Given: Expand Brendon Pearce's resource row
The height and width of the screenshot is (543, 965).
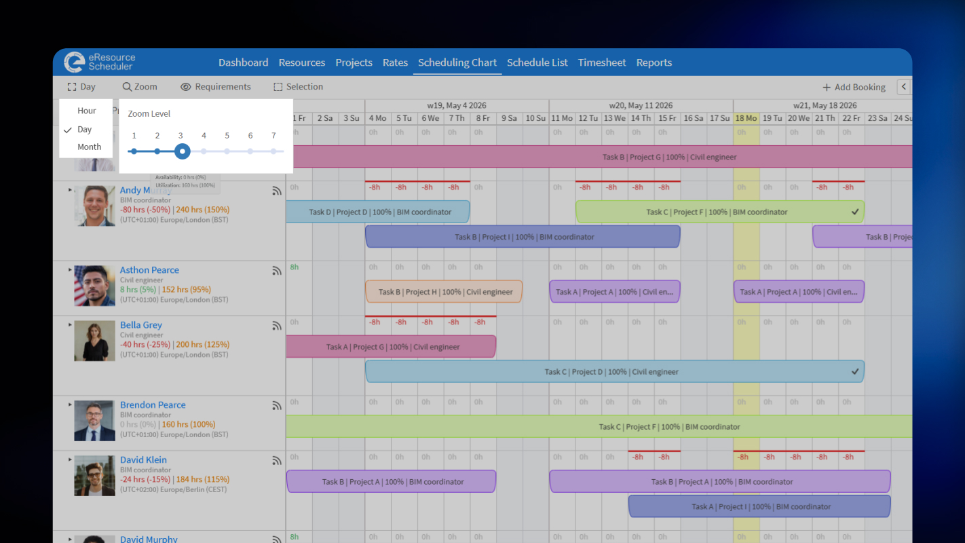Looking at the screenshot, I should [x=70, y=405].
